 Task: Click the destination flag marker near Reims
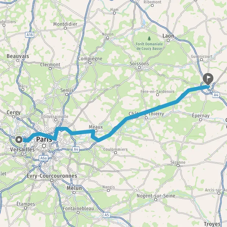coord(208,79)
